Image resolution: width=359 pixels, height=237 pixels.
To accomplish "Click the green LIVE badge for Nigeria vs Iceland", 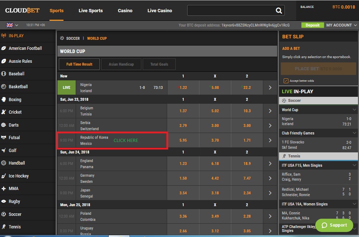I will tap(66, 87).
